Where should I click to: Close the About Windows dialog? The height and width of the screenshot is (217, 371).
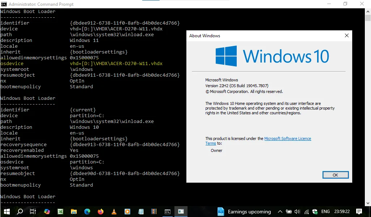click(x=347, y=35)
